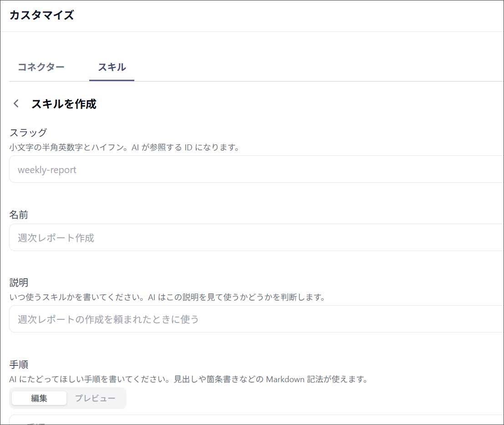Click the hint text いつ使うスキルかを書いてください

click(77, 297)
